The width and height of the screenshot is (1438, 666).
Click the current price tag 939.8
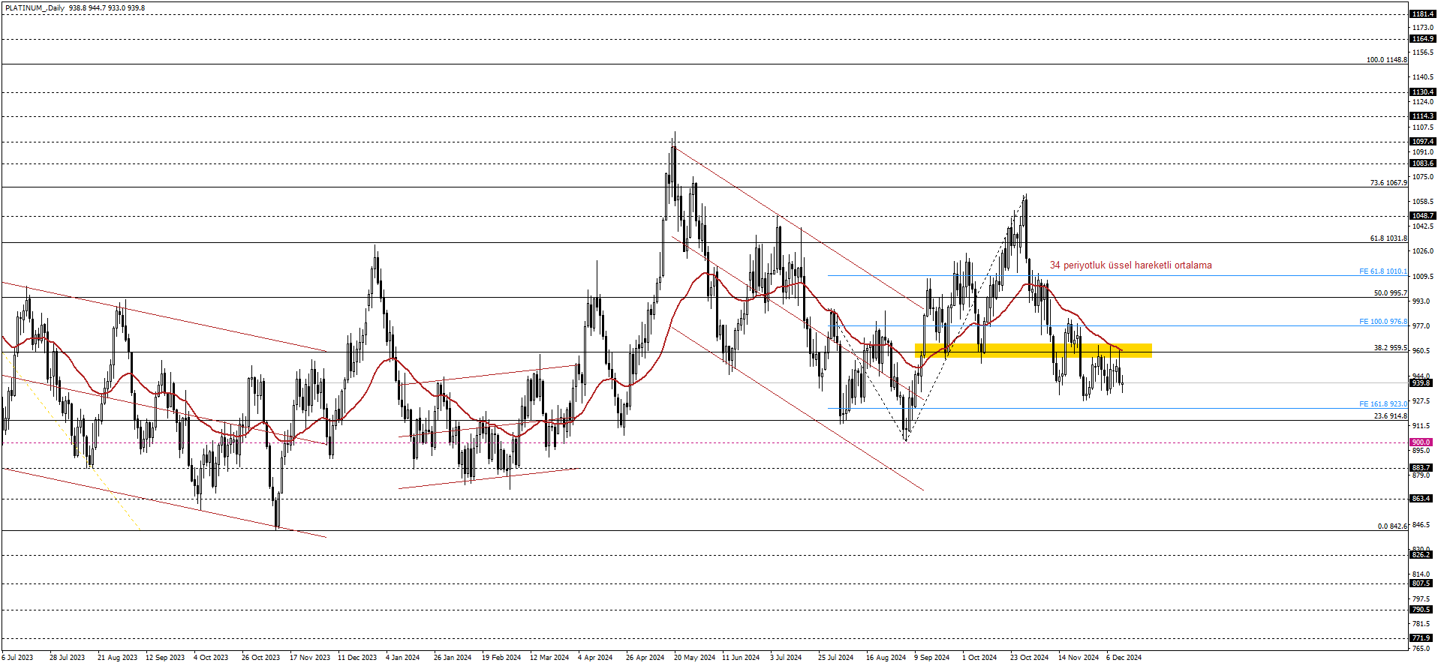pos(1421,383)
